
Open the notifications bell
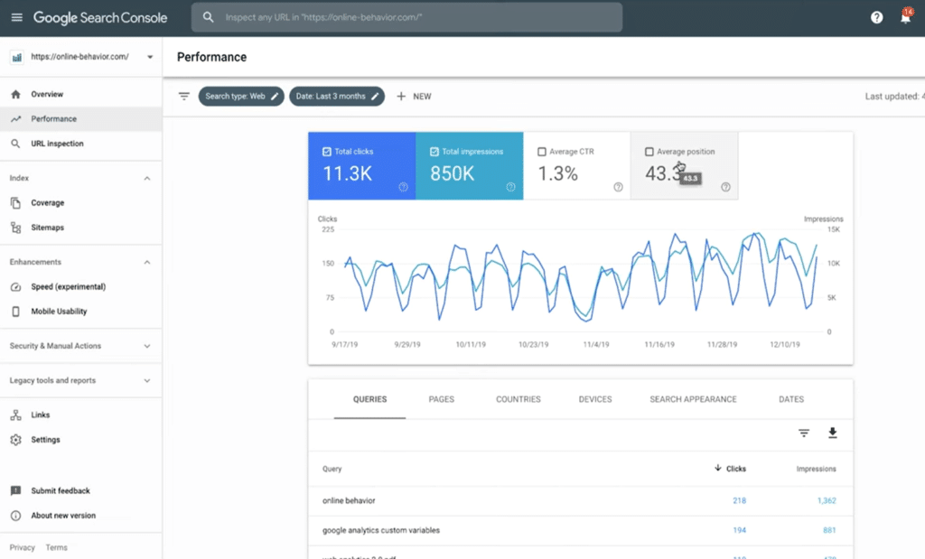905,16
